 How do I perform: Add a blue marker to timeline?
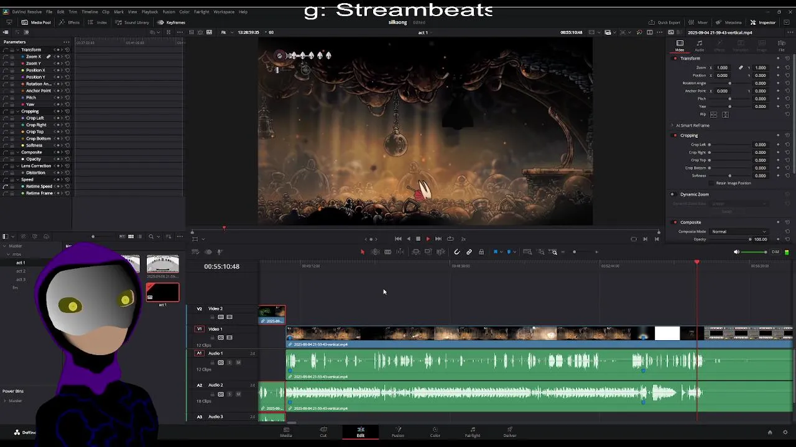coord(509,251)
